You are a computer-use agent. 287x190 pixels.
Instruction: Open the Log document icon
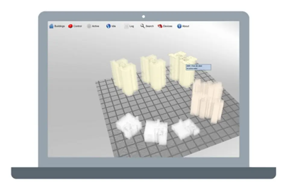point(126,26)
